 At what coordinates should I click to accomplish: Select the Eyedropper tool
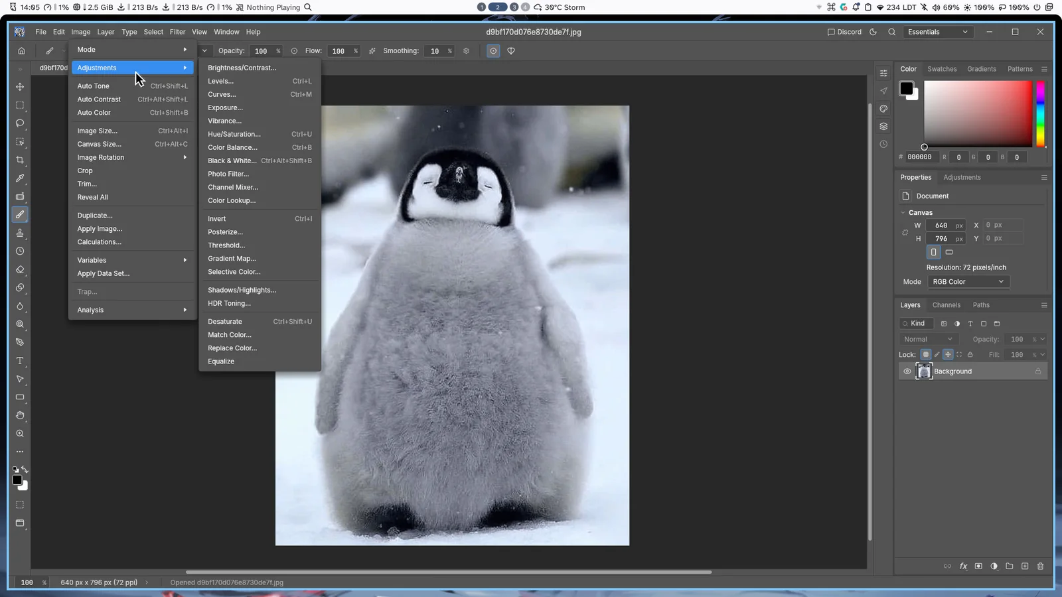click(20, 178)
